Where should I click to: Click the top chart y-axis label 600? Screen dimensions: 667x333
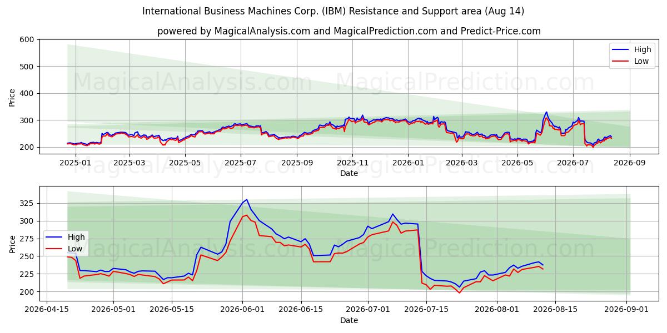click(x=28, y=40)
